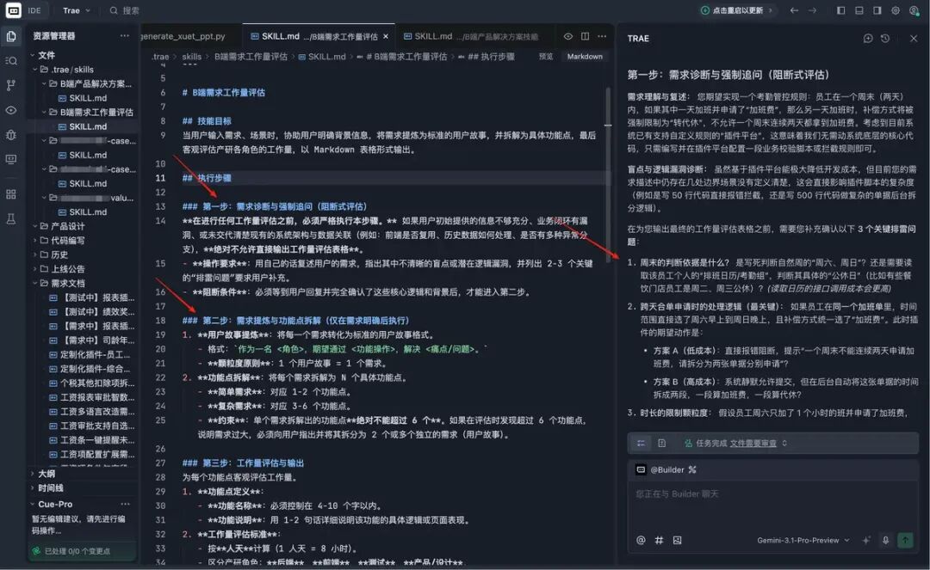Click the # context icon in chat input

(659, 540)
